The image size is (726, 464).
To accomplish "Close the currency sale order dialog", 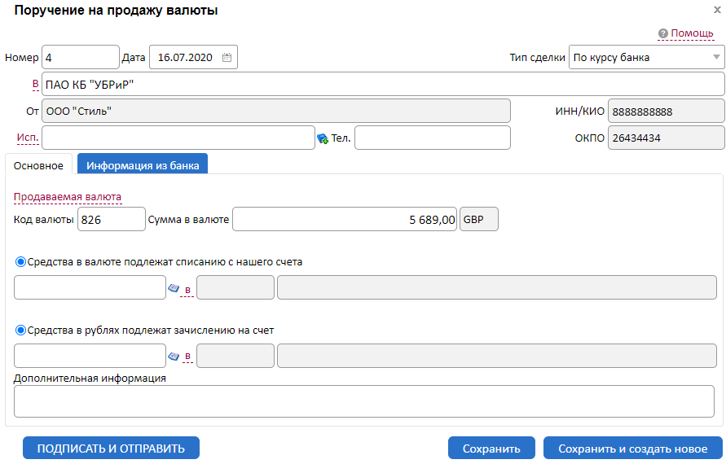I will (716, 11).
